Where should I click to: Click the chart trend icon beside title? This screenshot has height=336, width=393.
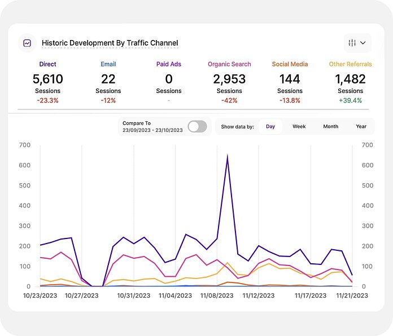coord(27,43)
